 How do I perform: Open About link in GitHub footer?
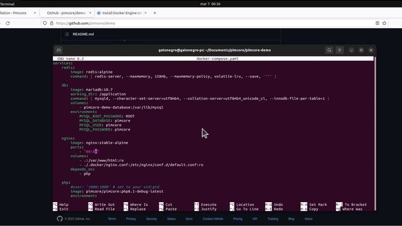click(x=308, y=219)
